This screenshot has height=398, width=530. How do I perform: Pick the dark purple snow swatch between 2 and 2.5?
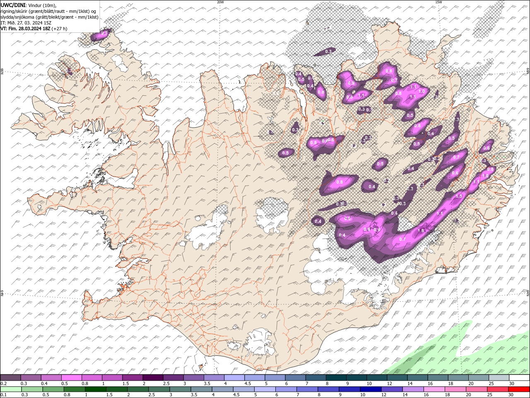(153, 378)
